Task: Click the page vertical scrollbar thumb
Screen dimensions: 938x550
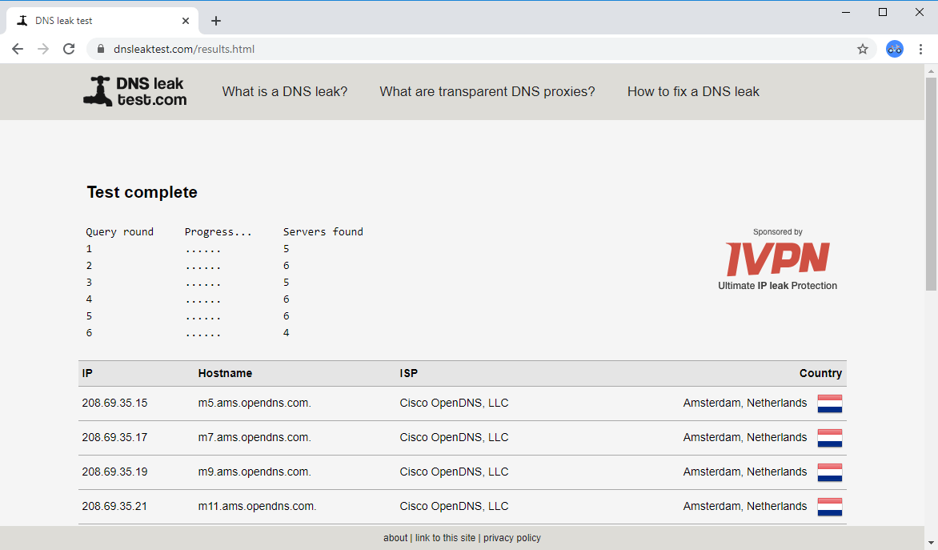Action: click(932, 183)
